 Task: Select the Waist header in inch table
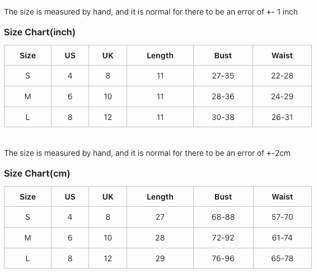point(282,55)
